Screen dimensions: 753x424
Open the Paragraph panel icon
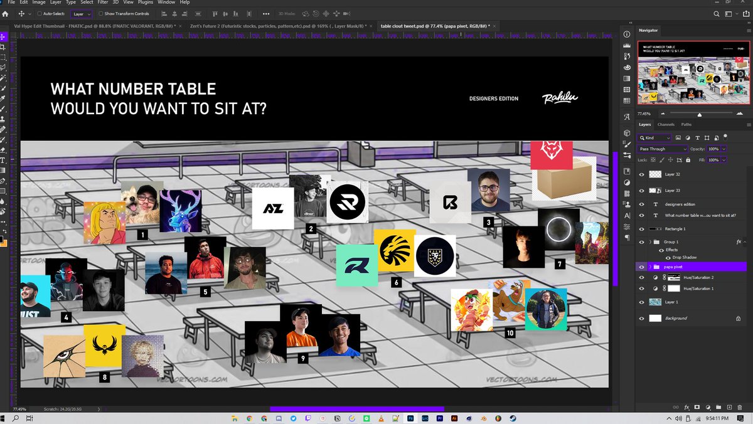[627, 238]
